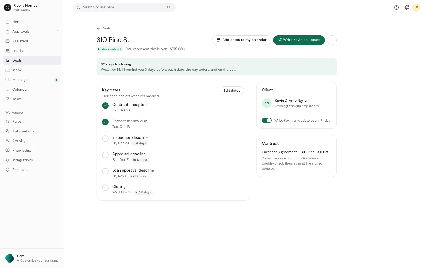Screen dimensions: 429x268
Task: Go back via the Deals breadcrumb
Action: click(104, 28)
